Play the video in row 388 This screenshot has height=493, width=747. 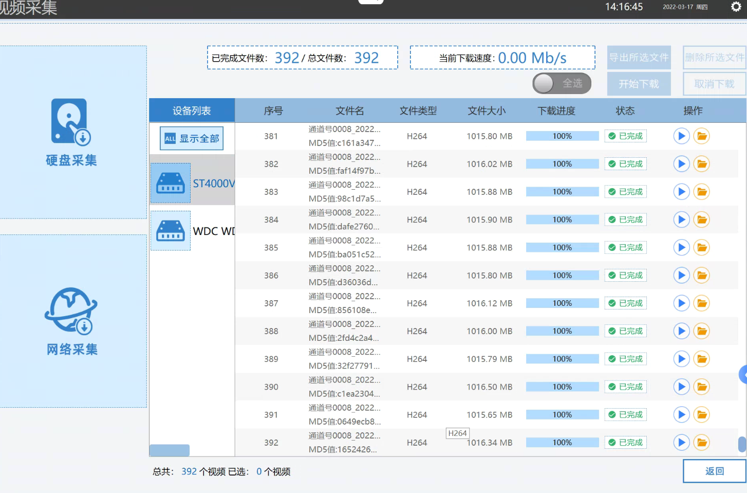(x=681, y=331)
